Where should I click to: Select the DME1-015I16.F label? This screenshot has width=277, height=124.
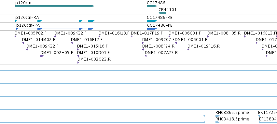click(92, 46)
